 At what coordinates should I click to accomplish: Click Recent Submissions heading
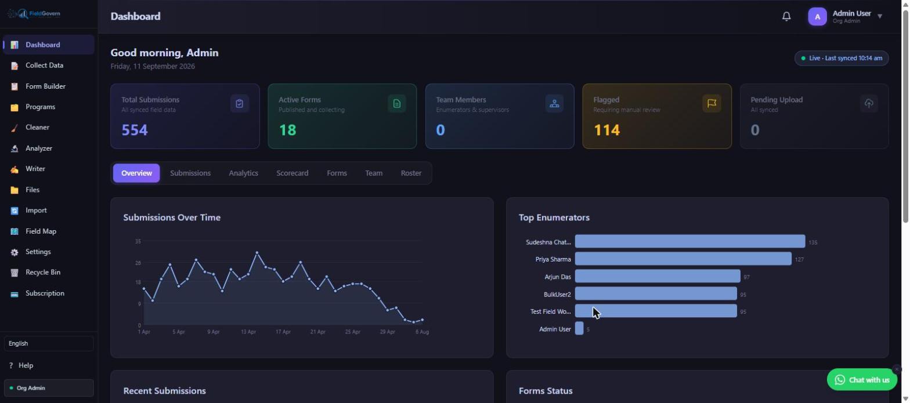164,391
